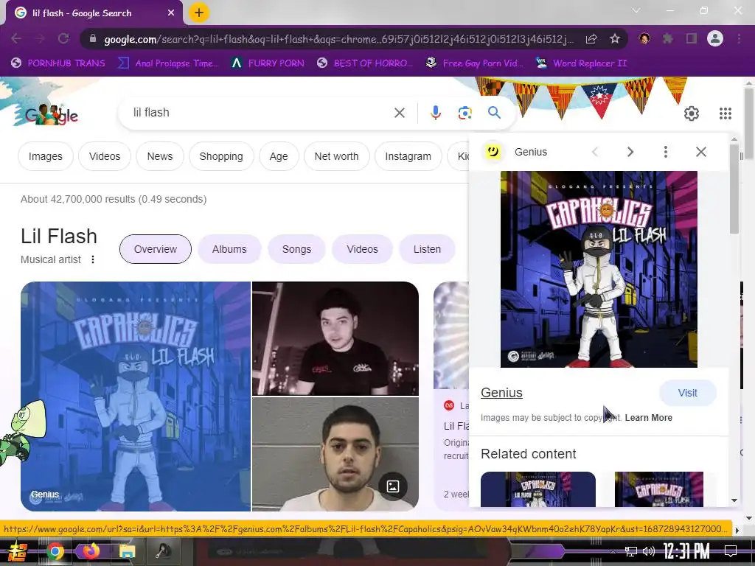
Task: Search by image with Google Lens
Action: pos(465,113)
